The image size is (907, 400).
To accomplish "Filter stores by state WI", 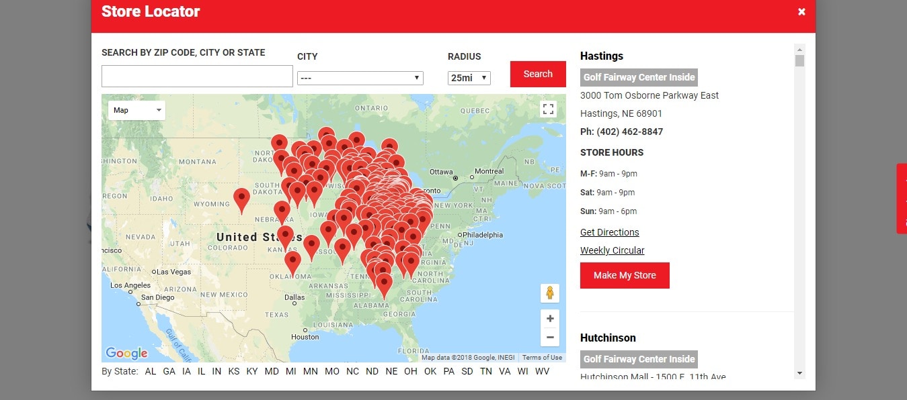I will [523, 371].
